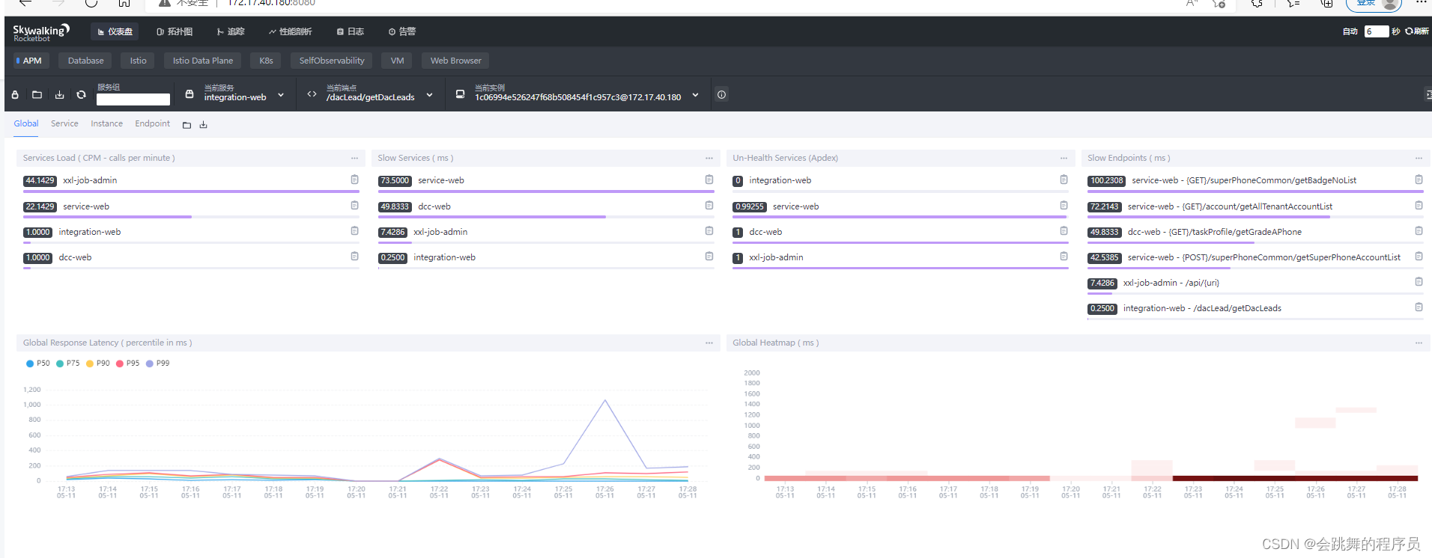The width and height of the screenshot is (1432, 558).
Task: Open the 仪表盘 dashboard menu
Action: pyautogui.click(x=115, y=31)
